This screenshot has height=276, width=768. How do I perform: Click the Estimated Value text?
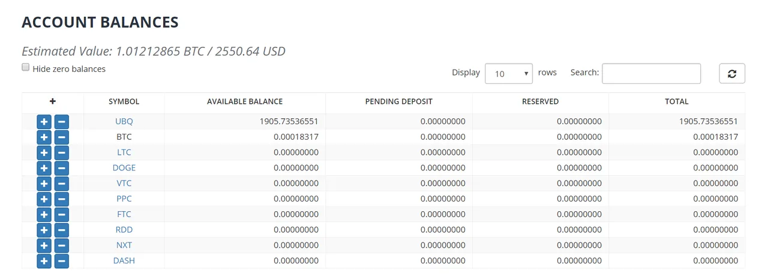(x=154, y=51)
